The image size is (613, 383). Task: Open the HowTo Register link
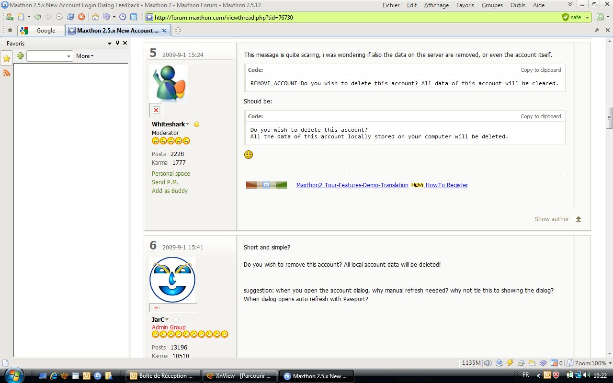point(446,185)
